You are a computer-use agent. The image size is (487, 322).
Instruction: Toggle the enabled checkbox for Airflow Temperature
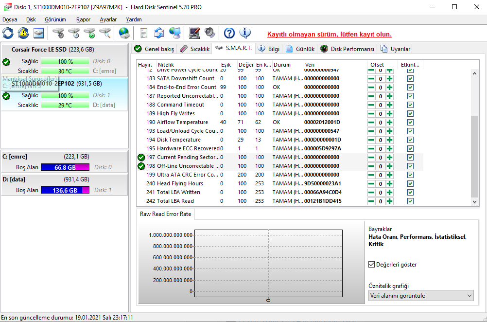(x=410, y=123)
